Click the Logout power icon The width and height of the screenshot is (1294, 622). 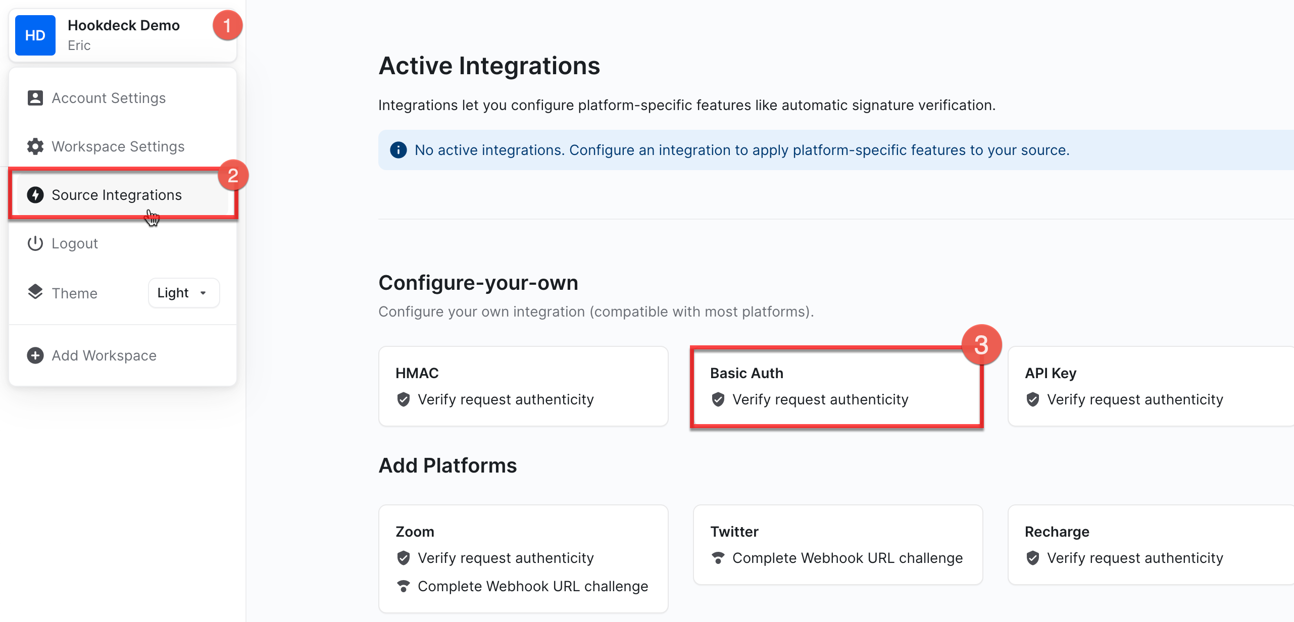tap(35, 243)
